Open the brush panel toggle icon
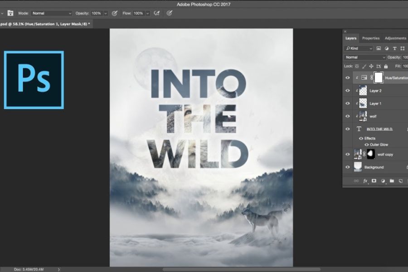Screen dimensions: 408x272 click(x=10, y=13)
